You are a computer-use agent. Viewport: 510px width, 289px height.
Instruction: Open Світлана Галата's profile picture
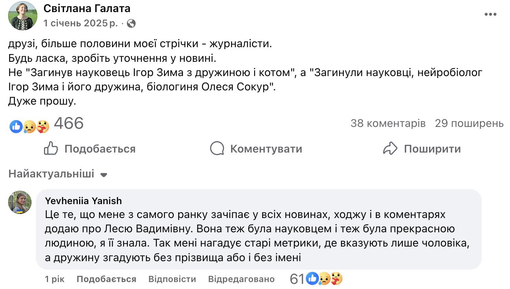click(22, 16)
